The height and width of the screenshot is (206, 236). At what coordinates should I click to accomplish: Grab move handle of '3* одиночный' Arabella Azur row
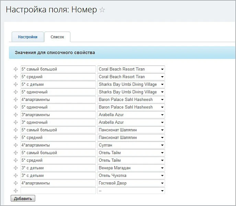16,122
